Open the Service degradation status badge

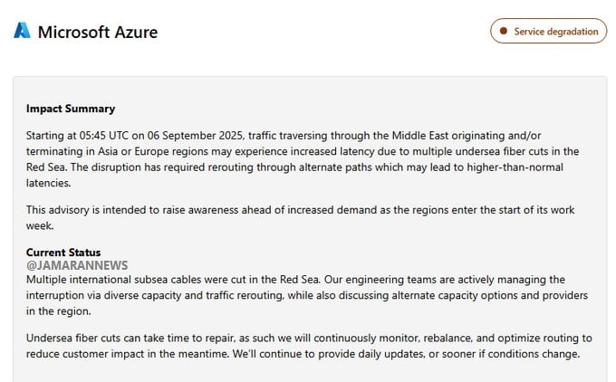coord(548,31)
